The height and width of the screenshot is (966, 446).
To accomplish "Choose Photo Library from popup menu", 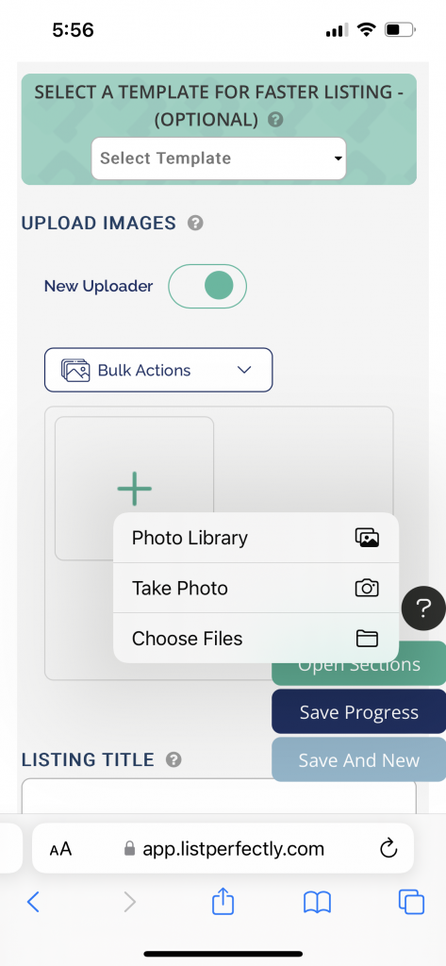I will coord(256,538).
